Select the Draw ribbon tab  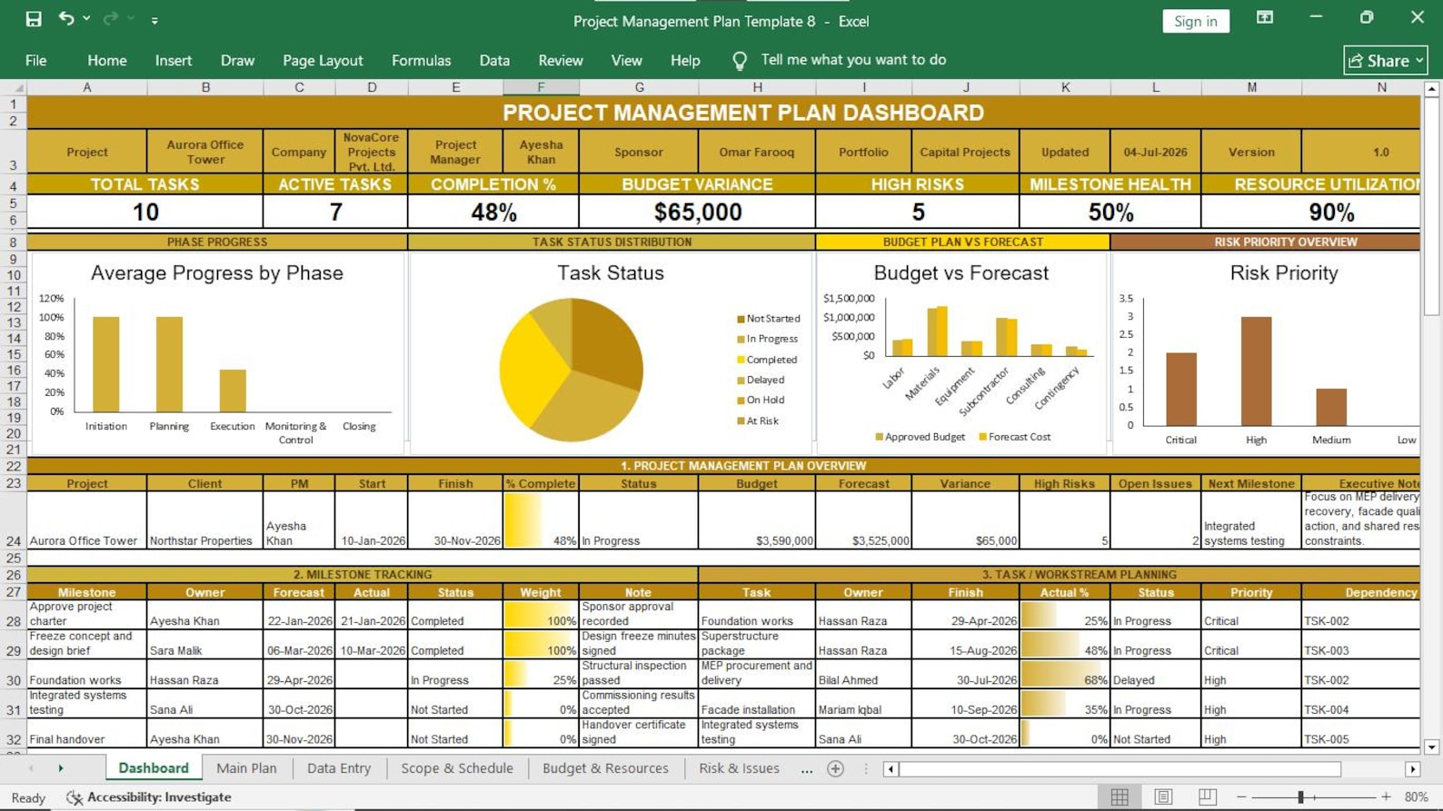237,60
